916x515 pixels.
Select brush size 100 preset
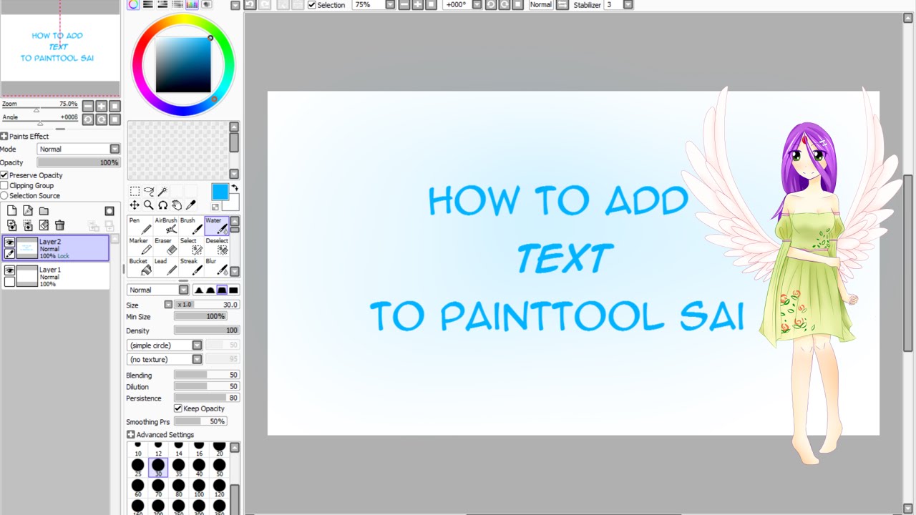pos(199,488)
